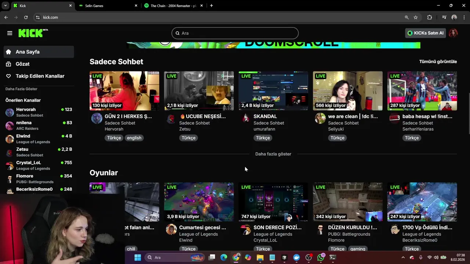Image resolution: width=470 pixels, height=264 pixels.
Task: Click Seliyuki avatar under we are clean
Action: pos(320,118)
